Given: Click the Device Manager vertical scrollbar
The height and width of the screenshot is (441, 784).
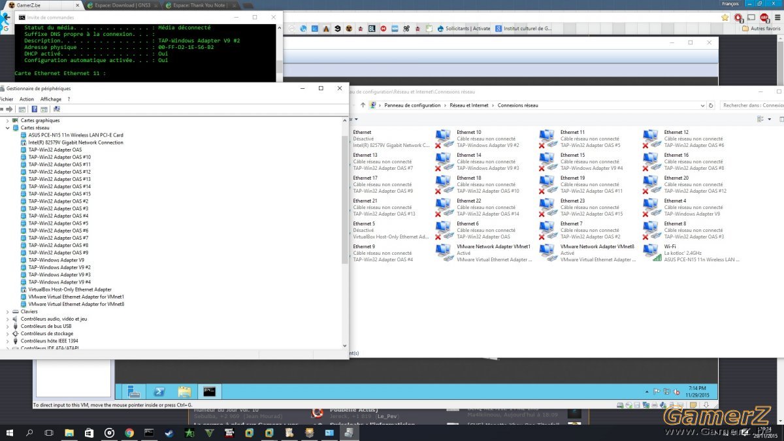Looking at the screenshot, I should click(345, 199).
